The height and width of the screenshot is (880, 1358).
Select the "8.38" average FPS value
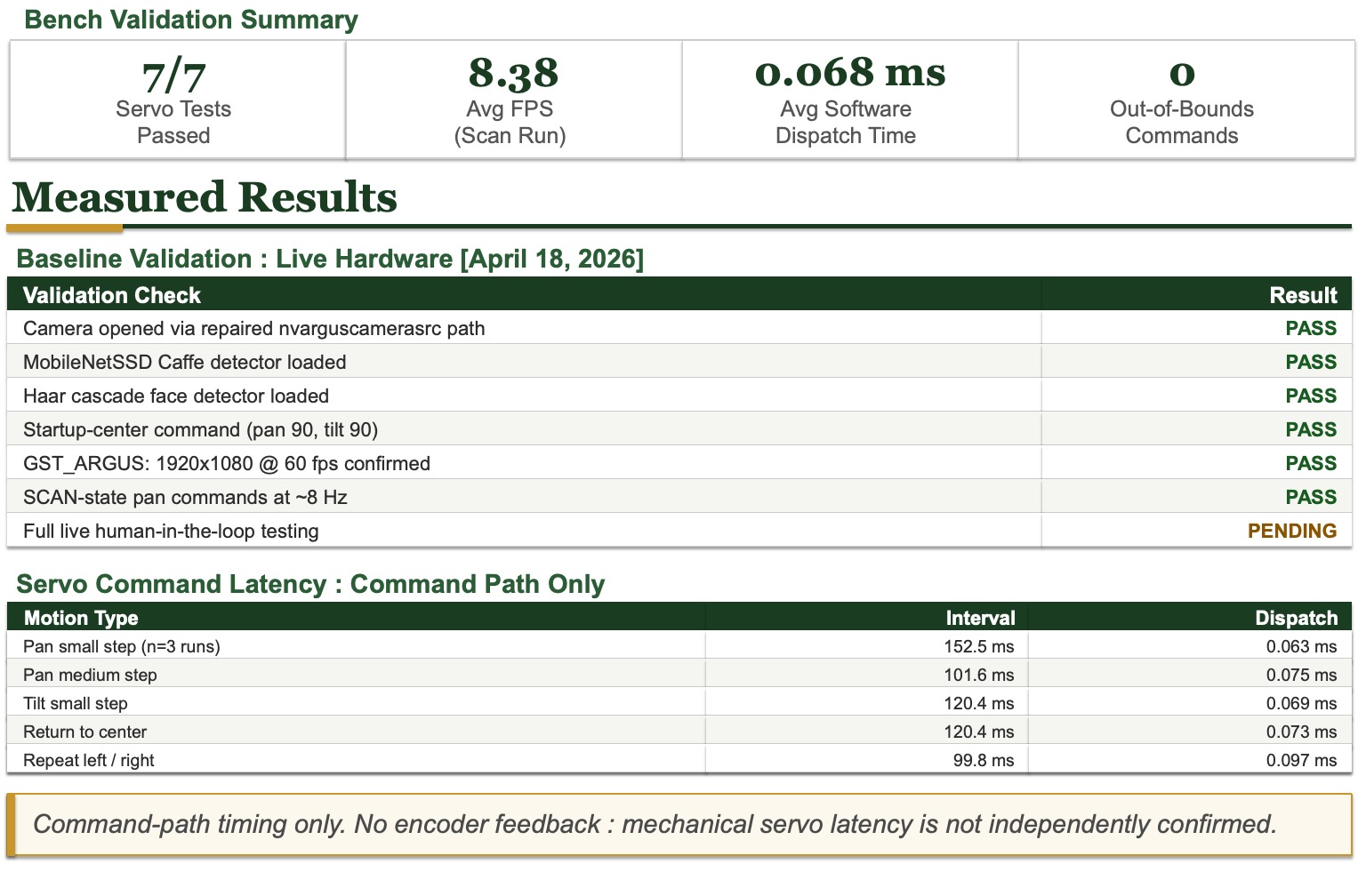tap(513, 74)
